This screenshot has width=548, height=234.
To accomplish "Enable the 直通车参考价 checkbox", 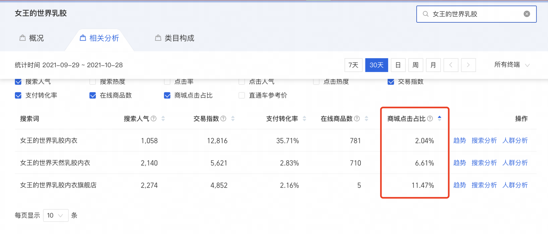I will 242,95.
